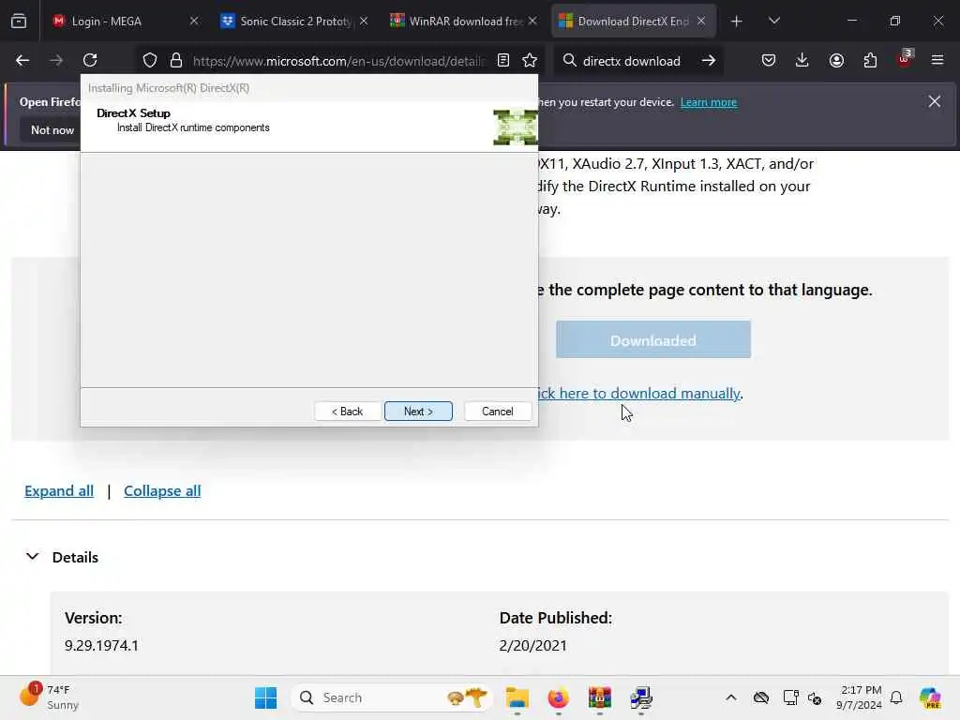Open the extensions puzzle icon
This screenshot has width=960, height=720.
[870, 60]
